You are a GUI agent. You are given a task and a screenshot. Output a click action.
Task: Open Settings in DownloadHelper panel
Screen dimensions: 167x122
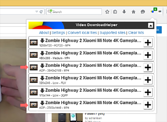pos(58,33)
